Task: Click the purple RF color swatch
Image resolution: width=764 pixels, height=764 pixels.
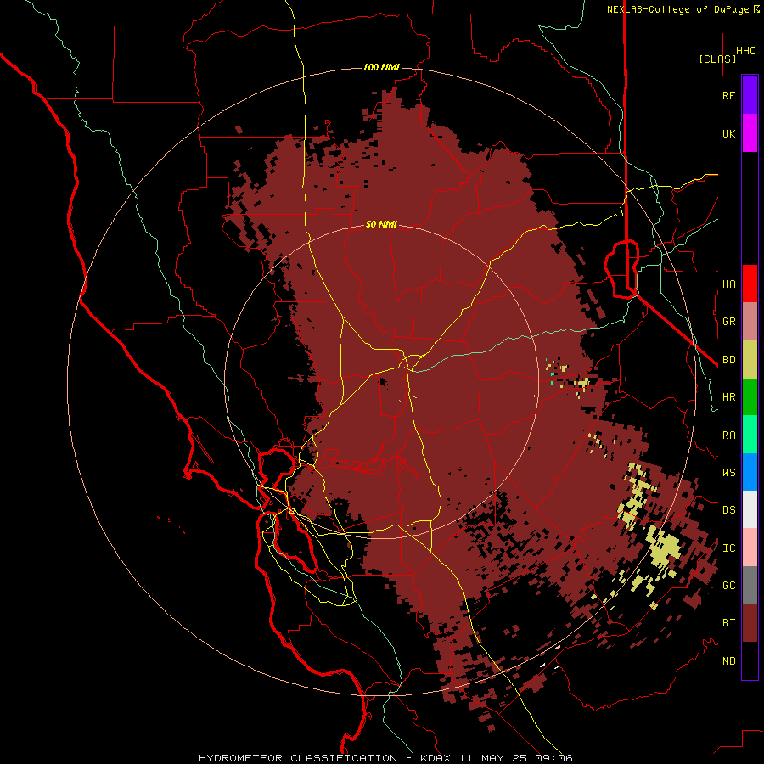Action: tap(750, 95)
